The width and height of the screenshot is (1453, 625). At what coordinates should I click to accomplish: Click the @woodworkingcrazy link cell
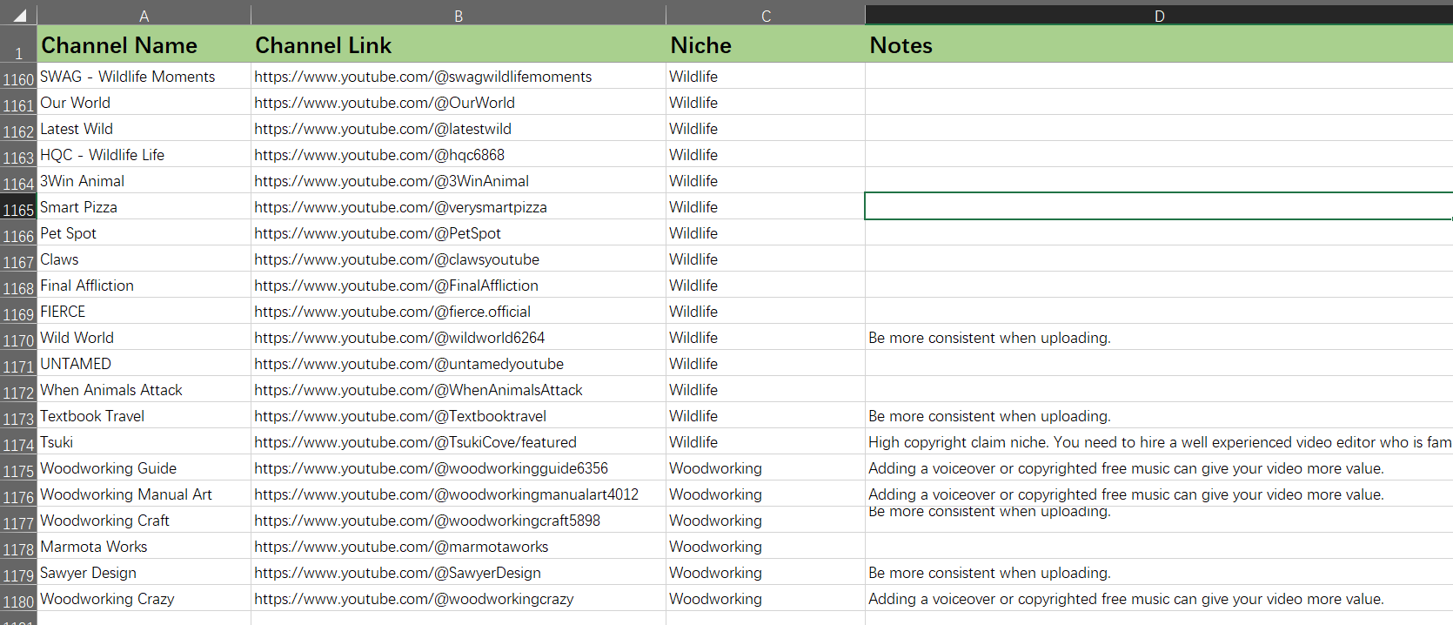[x=459, y=598]
